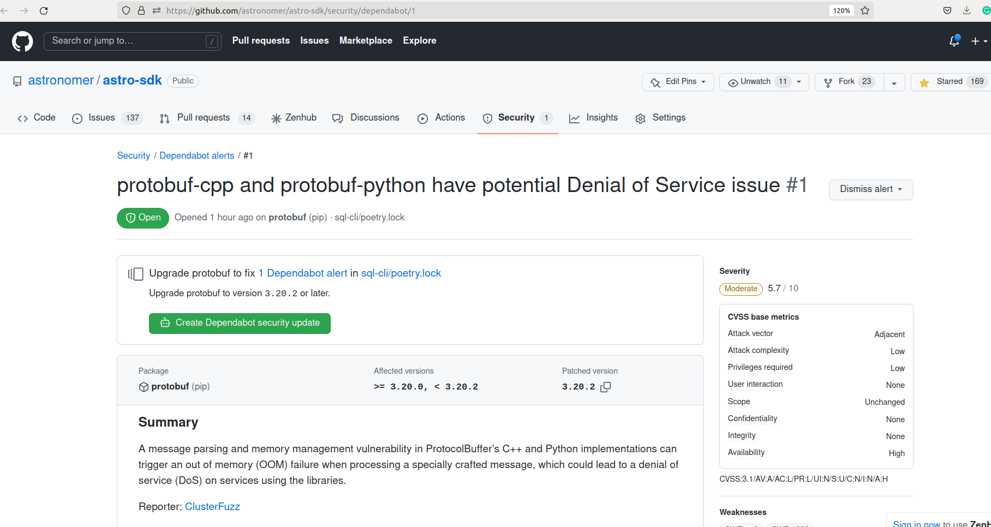Click the repository icon beside astronomer
The width and height of the screenshot is (991, 527).
click(17, 81)
